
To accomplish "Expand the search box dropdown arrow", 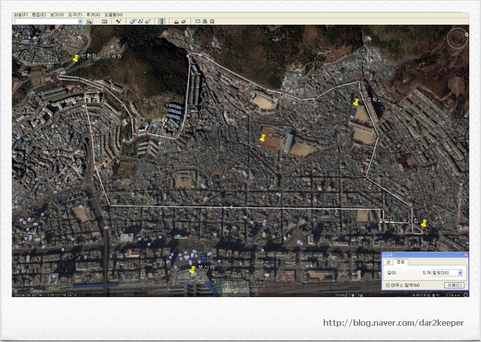I will click(x=80, y=21).
